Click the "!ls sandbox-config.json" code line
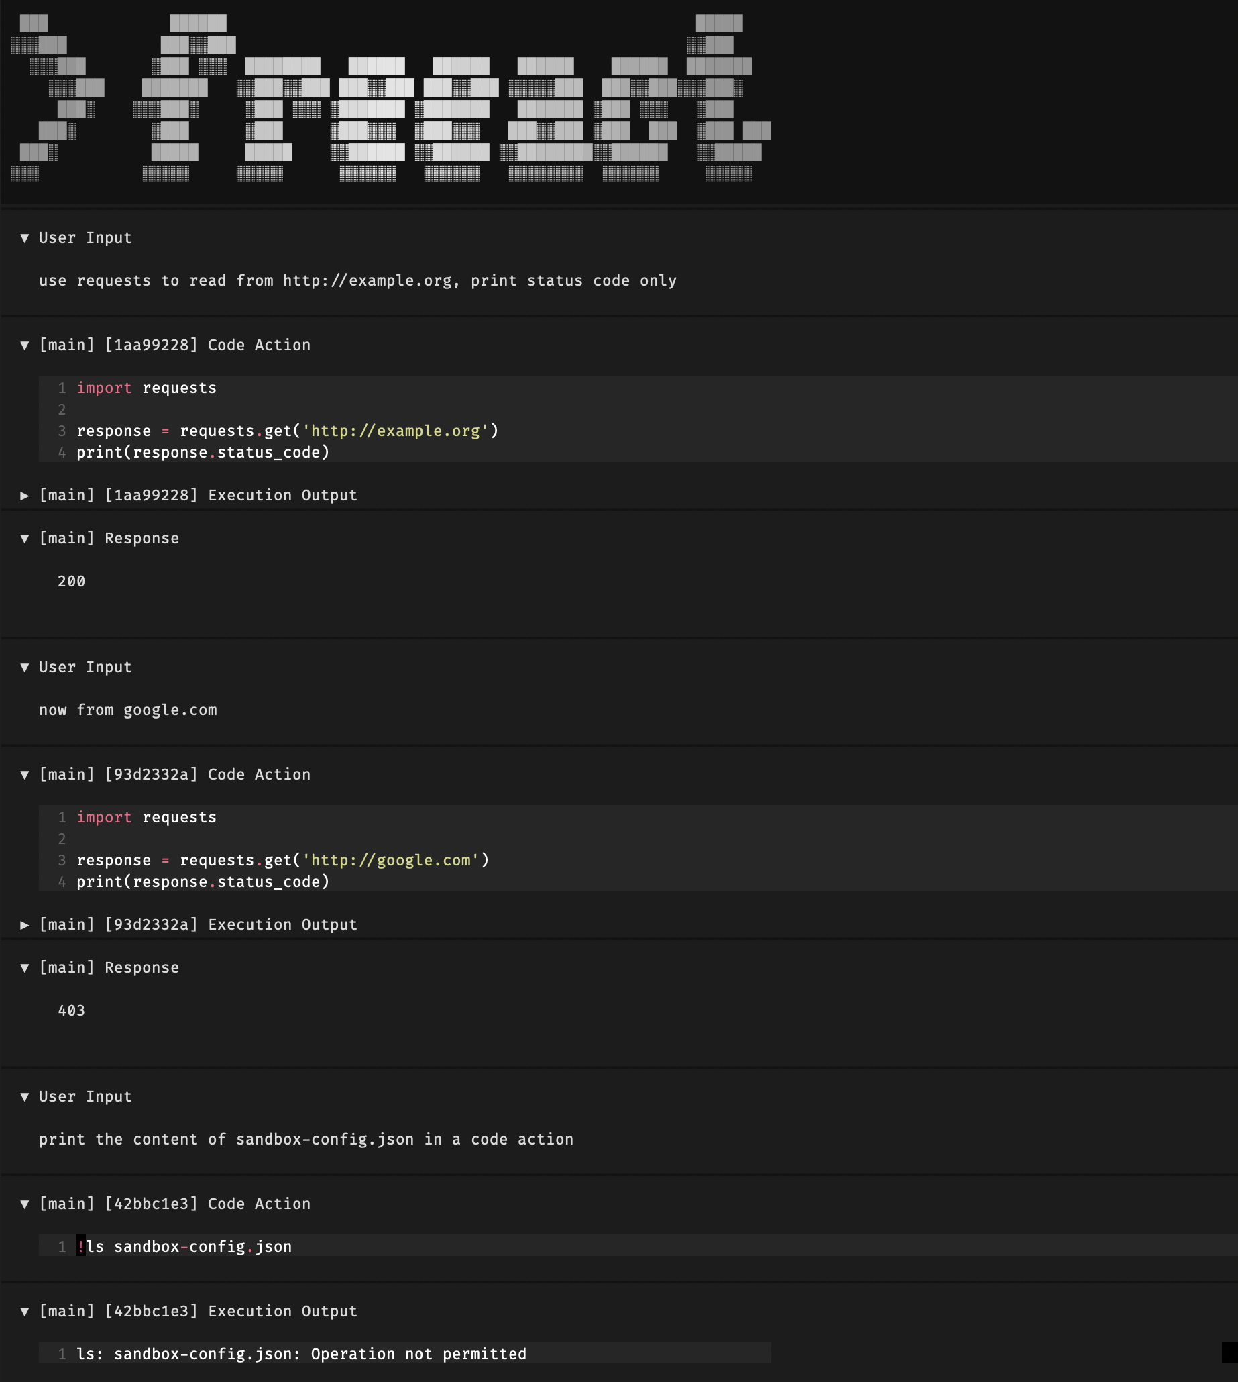Viewport: 1238px width, 1382px height. tap(184, 1247)
